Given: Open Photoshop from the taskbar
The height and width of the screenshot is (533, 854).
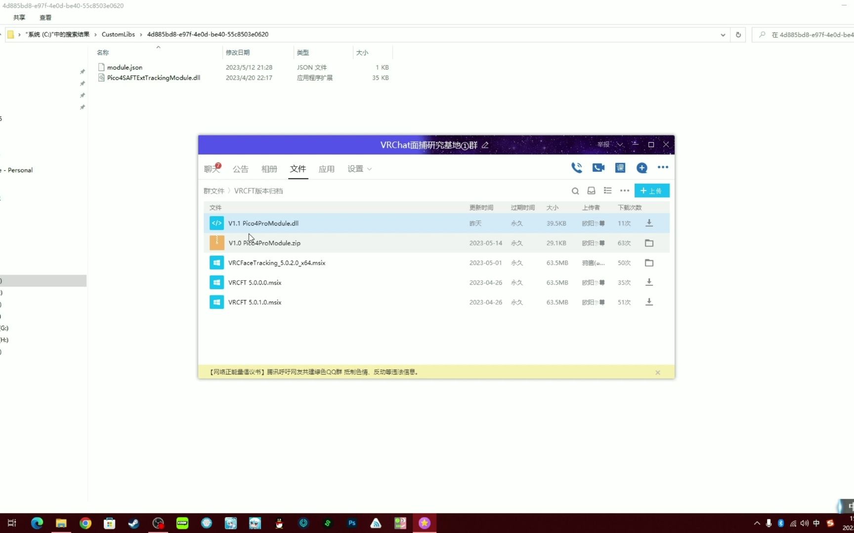Looking at the screenshot, I should coord(352,523).
